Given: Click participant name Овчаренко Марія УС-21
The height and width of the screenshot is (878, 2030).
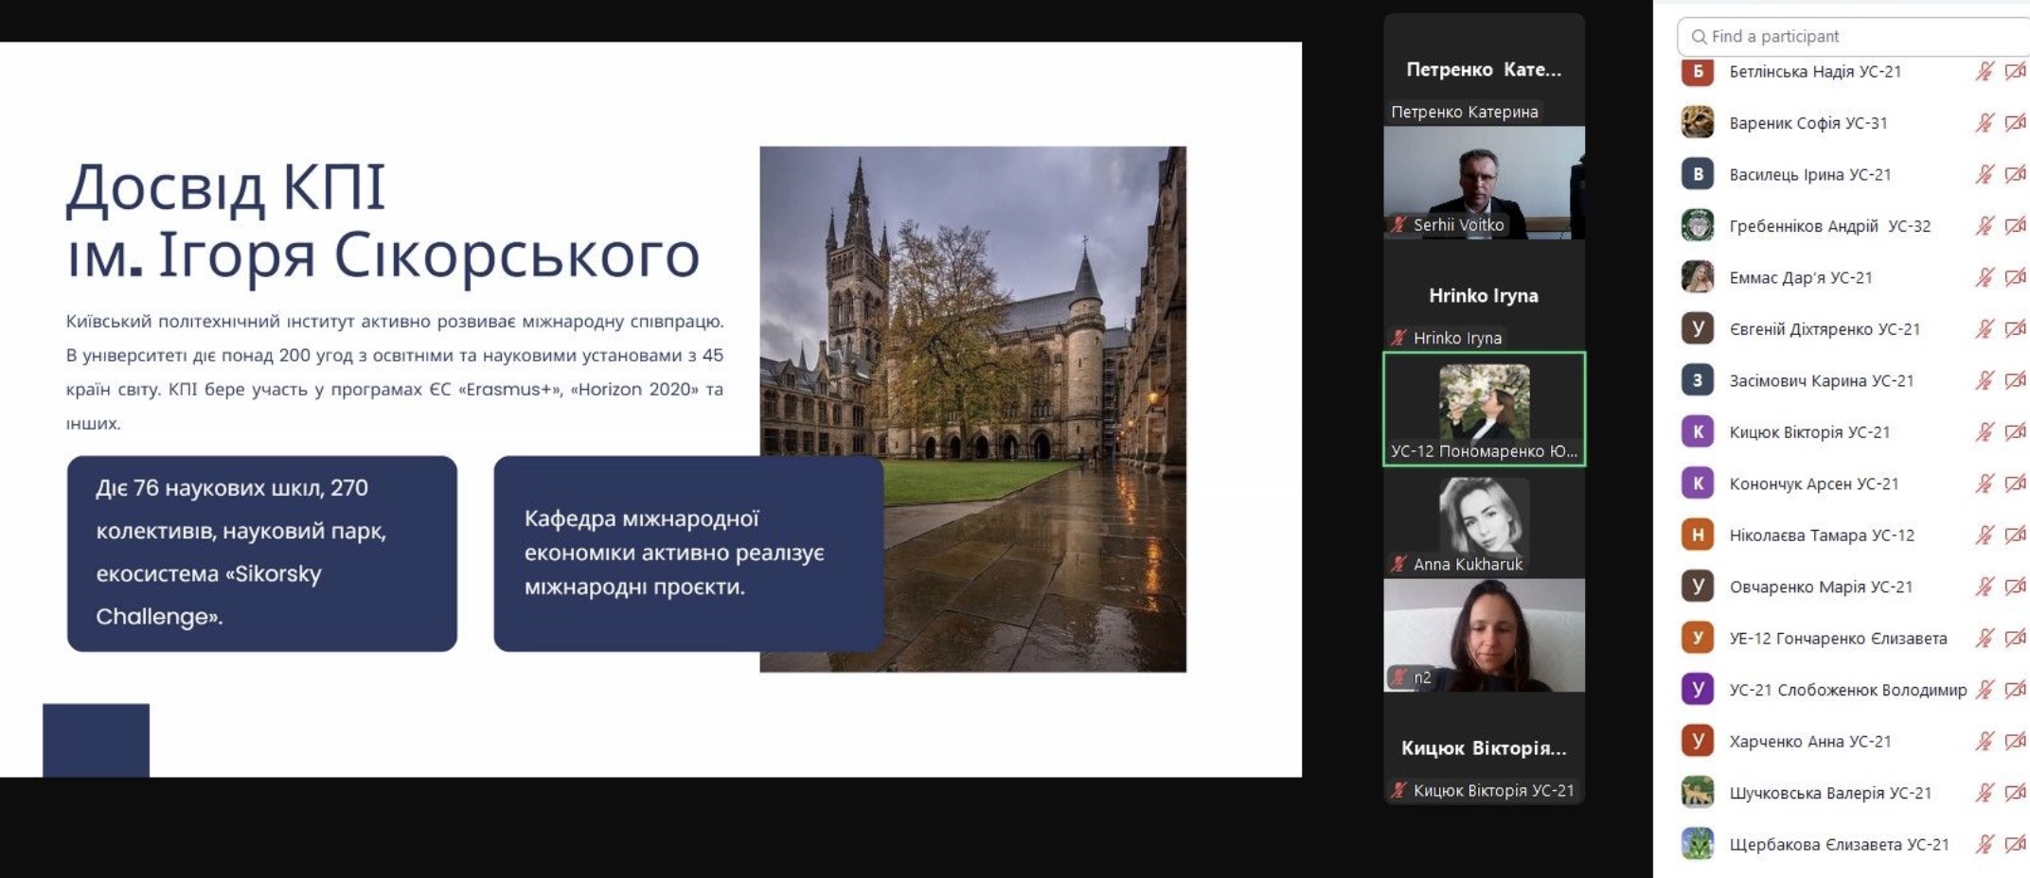Looking at the screenshot, I should pos(1821,587).
